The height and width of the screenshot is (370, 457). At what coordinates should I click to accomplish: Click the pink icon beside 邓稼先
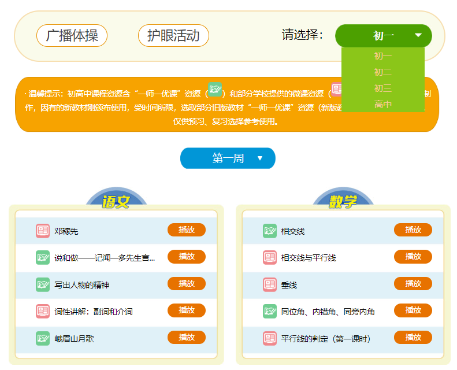pyautogui.click(x=43, y=231)
